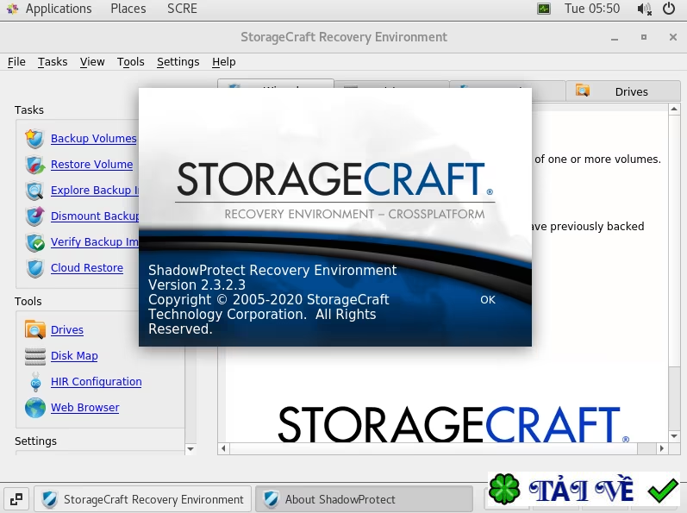Click the About ShadowProtect taskbar button
Image resolution: width=687 pixels, height=513 pixels.
pos(364,499)
